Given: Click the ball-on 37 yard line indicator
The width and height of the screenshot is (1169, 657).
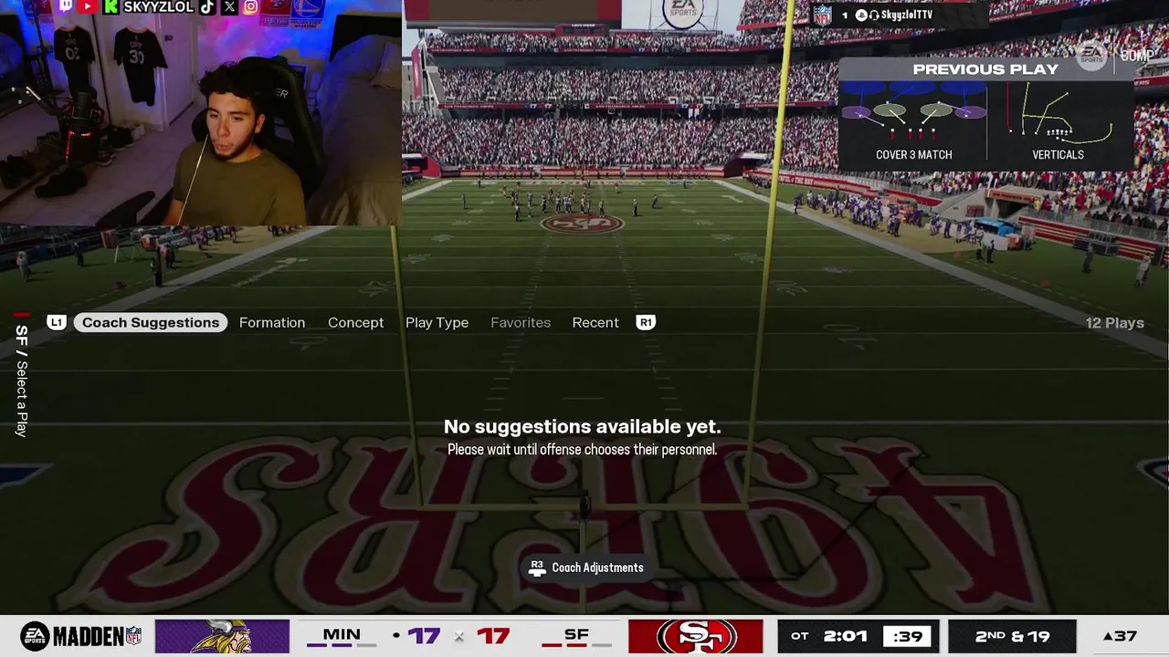Looking at the screenshot, I should click(x=1120, y=636).
